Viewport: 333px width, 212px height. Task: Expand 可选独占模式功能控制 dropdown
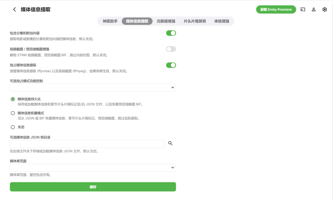93,87
